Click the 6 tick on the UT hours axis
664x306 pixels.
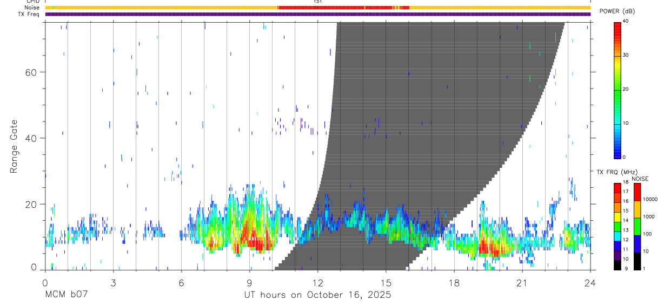click(x=181, y=282)
